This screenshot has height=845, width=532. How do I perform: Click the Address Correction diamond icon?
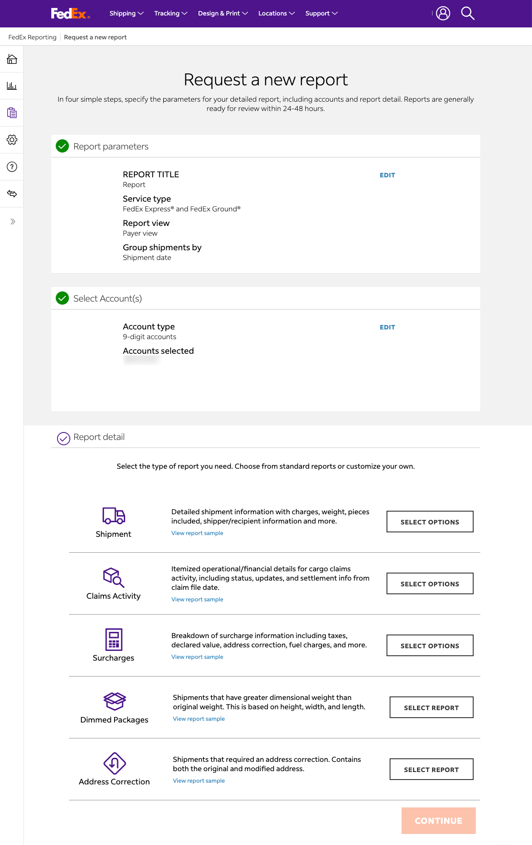[x=115, y=763]
